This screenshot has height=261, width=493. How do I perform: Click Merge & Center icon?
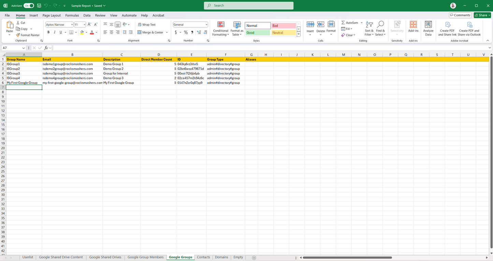140,32
